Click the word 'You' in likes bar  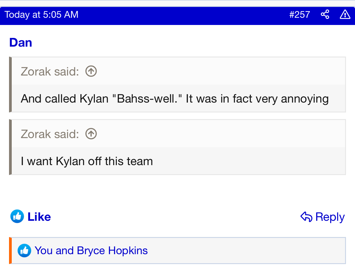click(43, 251)
